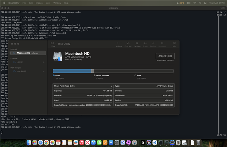Click the 494.38 GB capacity box

coord(165,56)
